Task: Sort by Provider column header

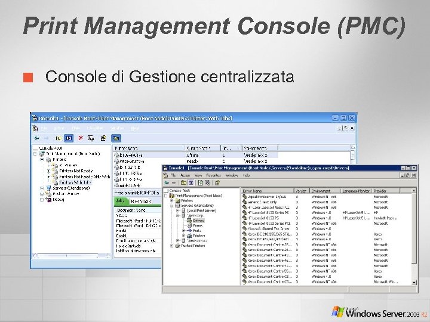Action: [386, 191]
